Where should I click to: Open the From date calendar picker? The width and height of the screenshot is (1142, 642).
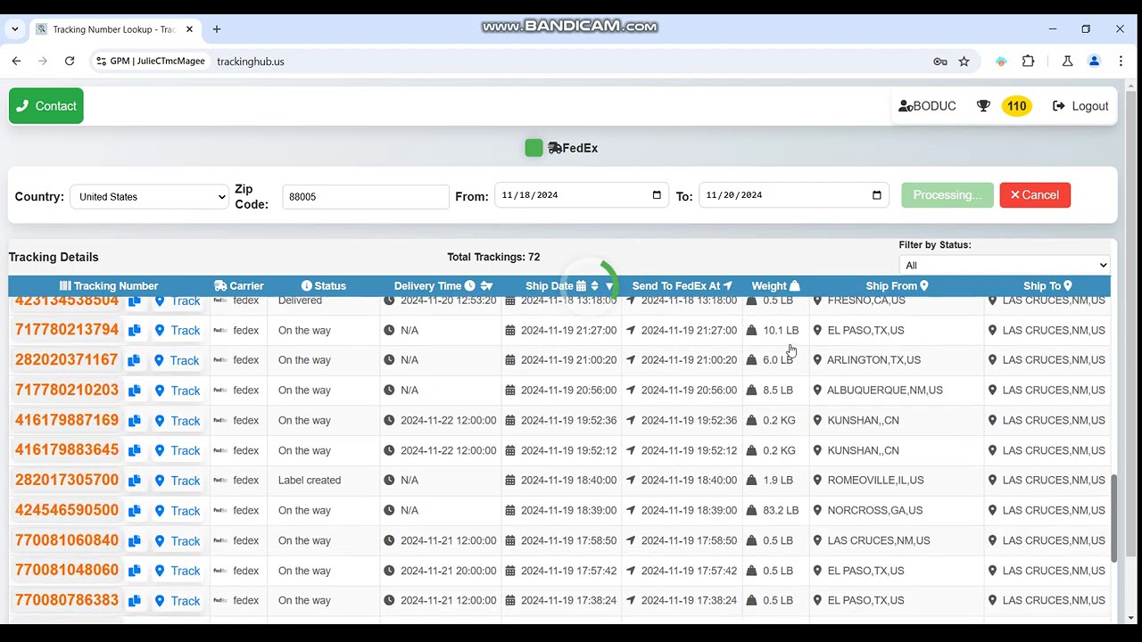pyautogui.click(x=657, y=195)
